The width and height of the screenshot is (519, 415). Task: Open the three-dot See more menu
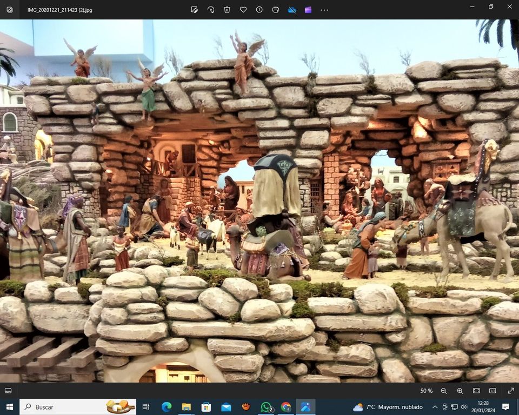[324, 10]
